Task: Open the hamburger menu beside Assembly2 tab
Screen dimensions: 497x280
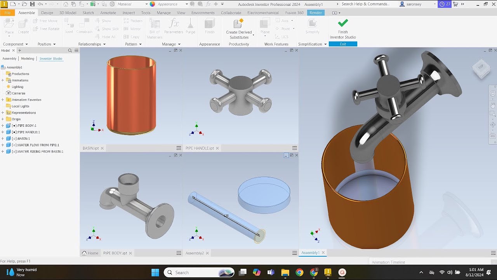Action: pyautogui.click(x=295, y=253)
